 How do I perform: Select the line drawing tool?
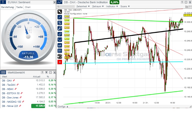[60, 17]
